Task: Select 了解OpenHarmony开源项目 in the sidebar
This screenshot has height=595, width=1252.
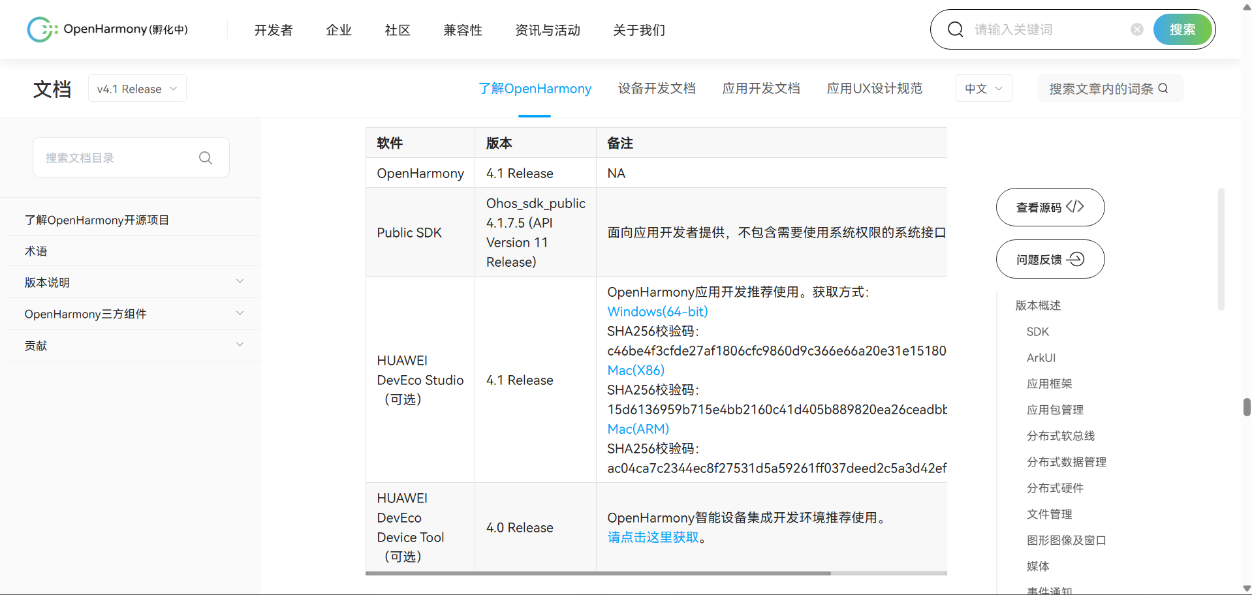Action: tap(97, 219)
